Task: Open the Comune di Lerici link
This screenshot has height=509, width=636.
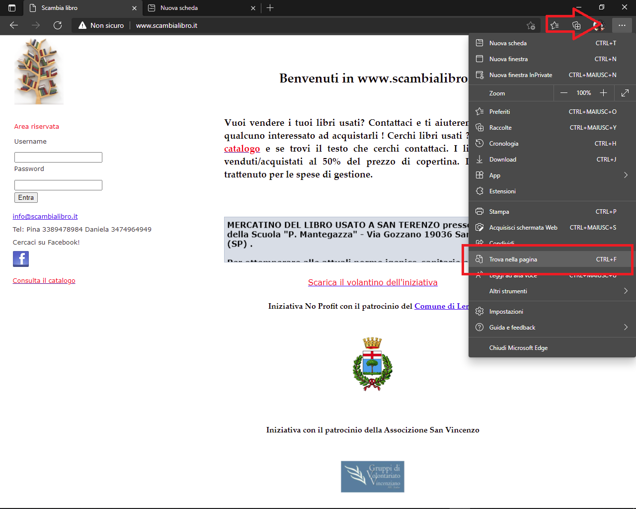Action: [x=441, y=306]
